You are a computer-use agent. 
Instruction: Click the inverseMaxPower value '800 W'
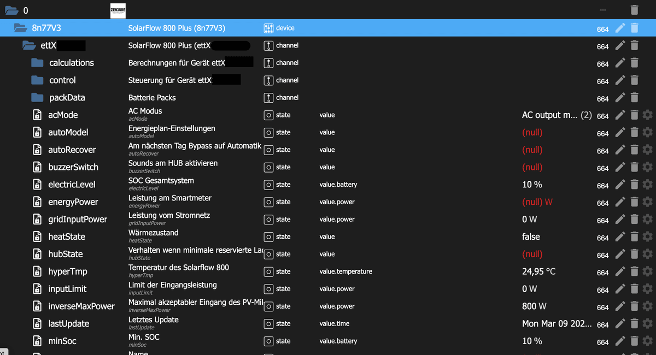point(534,306)
